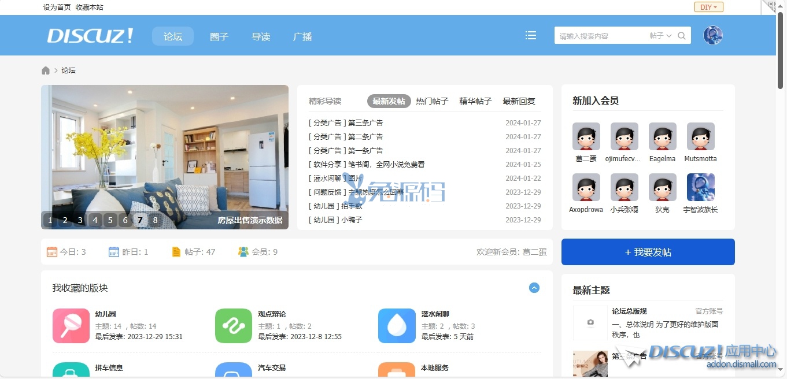Screen dimensions: 787x379
Task: Open the hamburger list menu icon
Action: click(530, 36)
